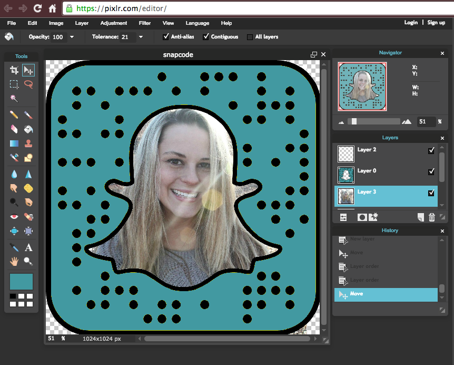Screen dimensions: 454x365
Task: Click the Tolerance value field
Action: click(127, 37)
